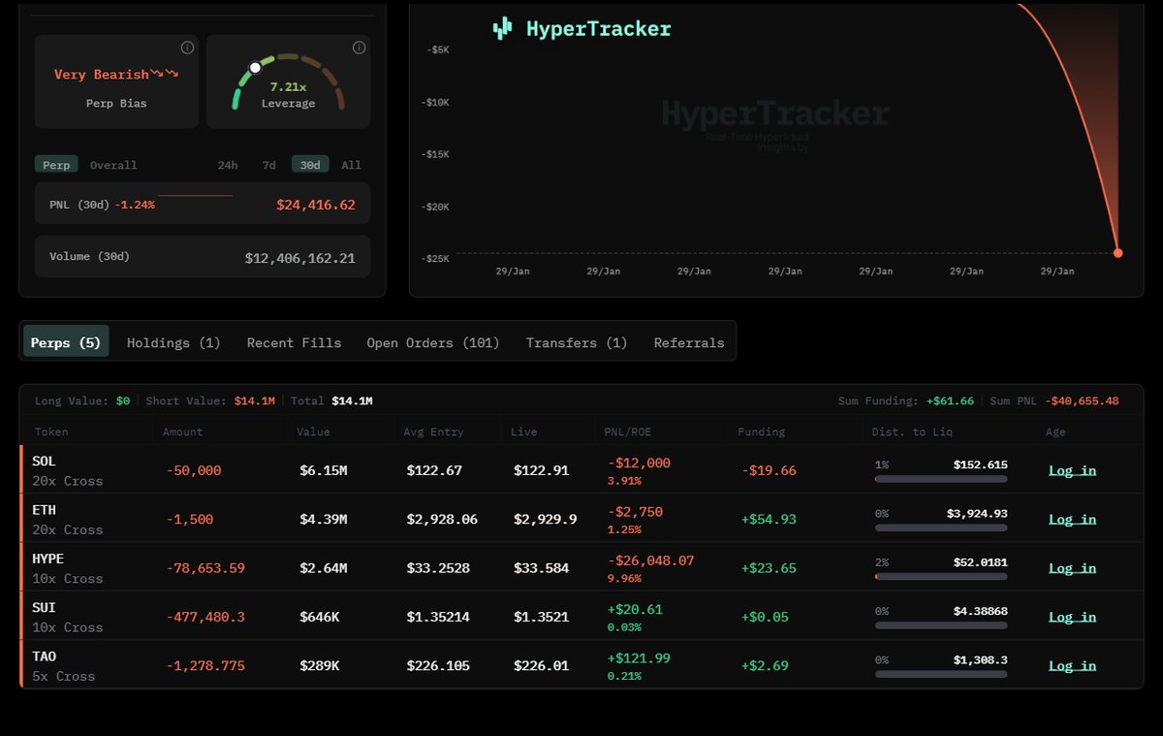Open the Referrals tab
The height and width of the screenshot is (736, 1163).
click(689, 342)
